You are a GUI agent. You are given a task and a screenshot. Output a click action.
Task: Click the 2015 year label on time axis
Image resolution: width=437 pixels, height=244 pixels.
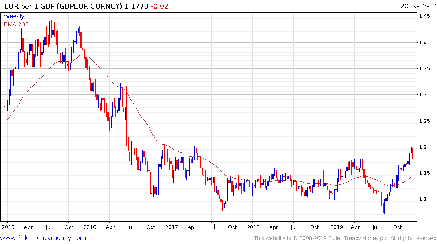tap(8, 227)
